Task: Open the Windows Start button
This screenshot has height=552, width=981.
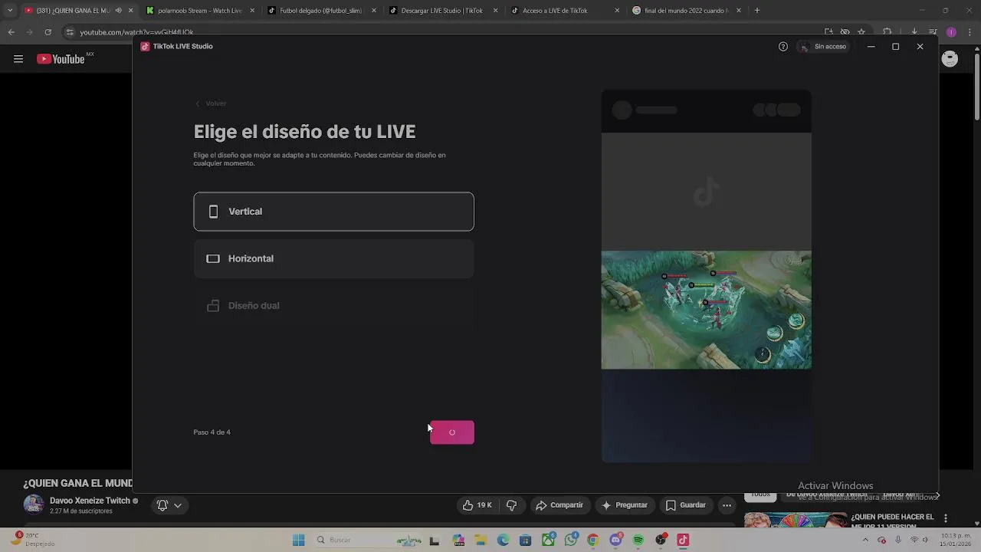Action: click(x=299, y=540)
